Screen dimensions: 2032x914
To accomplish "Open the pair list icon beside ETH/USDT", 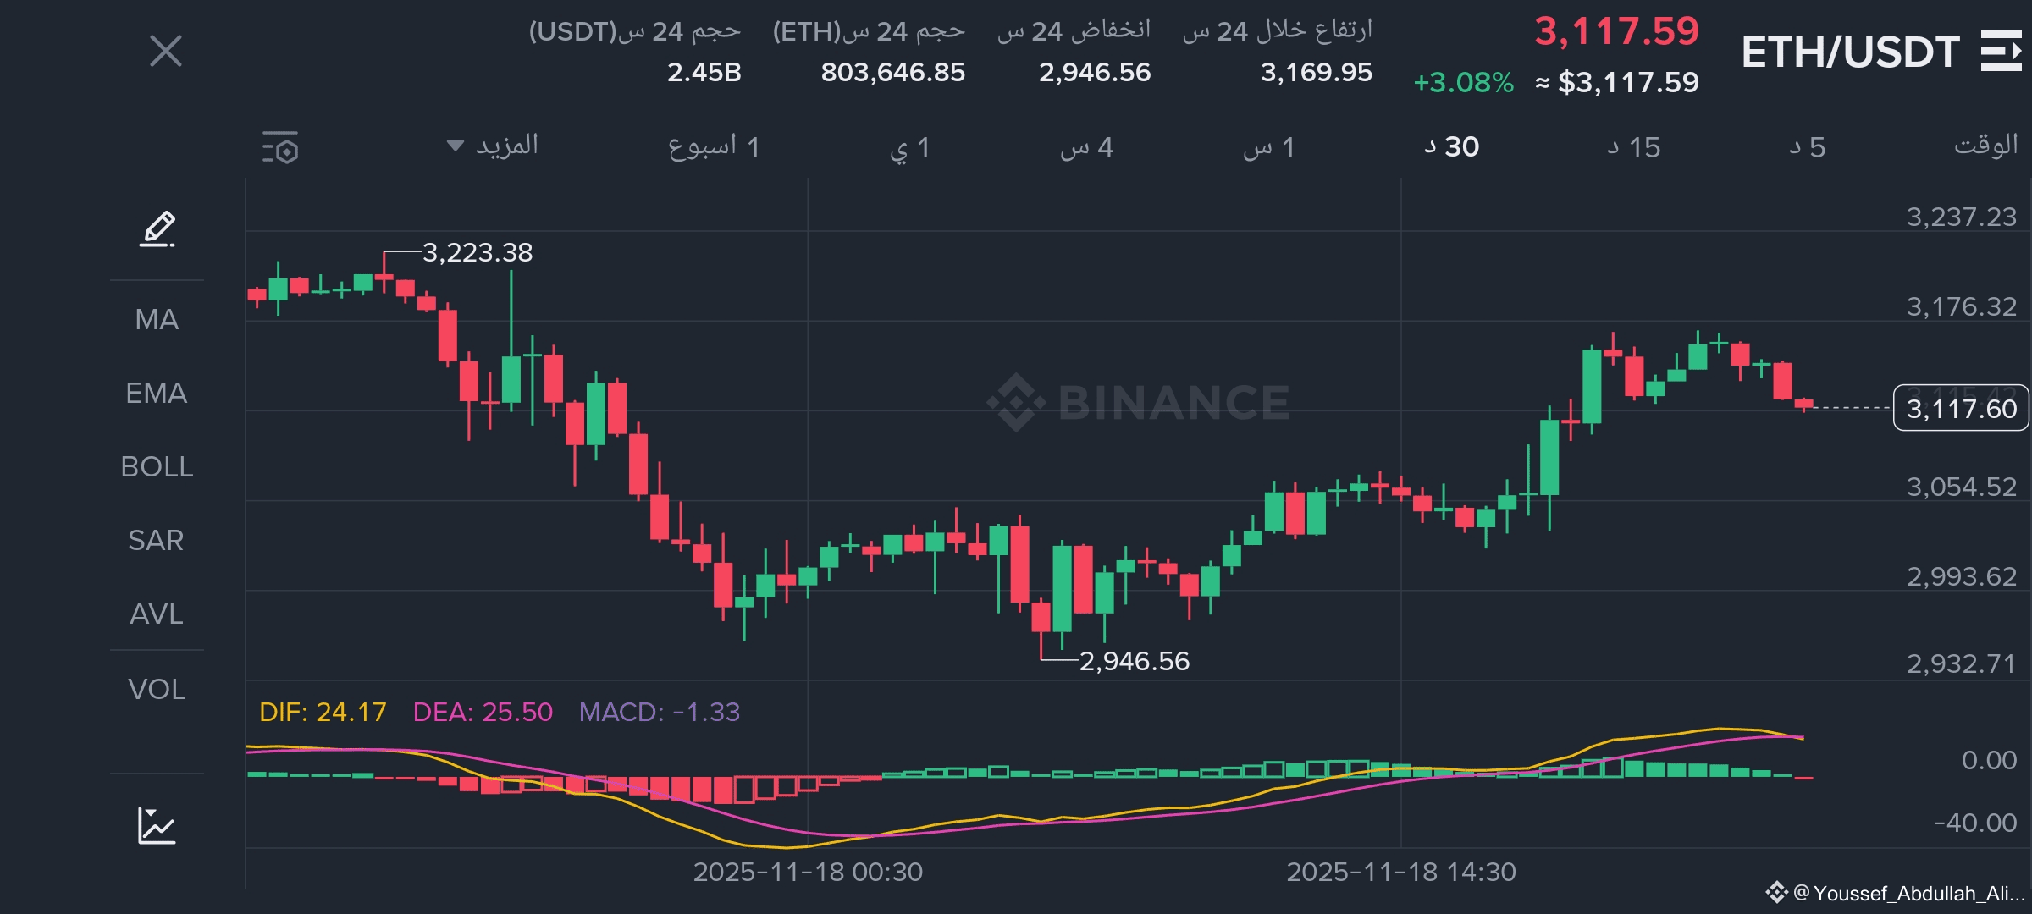I will point(2002,51).
